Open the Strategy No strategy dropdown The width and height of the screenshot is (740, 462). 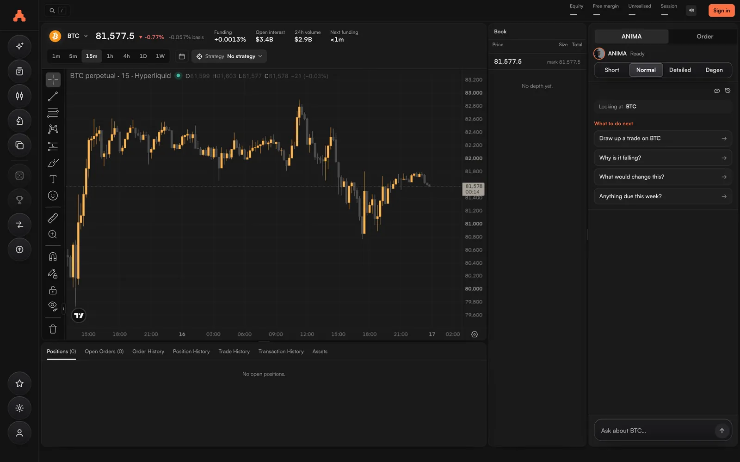click(229, 56)
